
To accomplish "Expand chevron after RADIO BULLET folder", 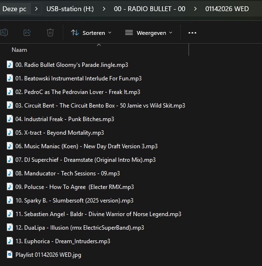I will coord(195,9).
